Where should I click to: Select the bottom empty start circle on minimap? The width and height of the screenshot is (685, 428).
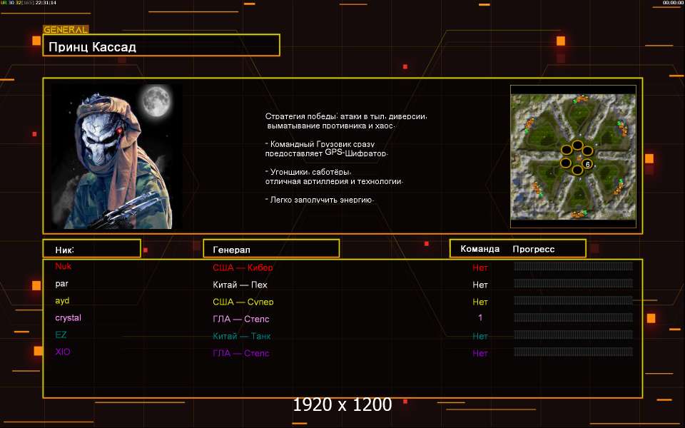pos(577,171)
